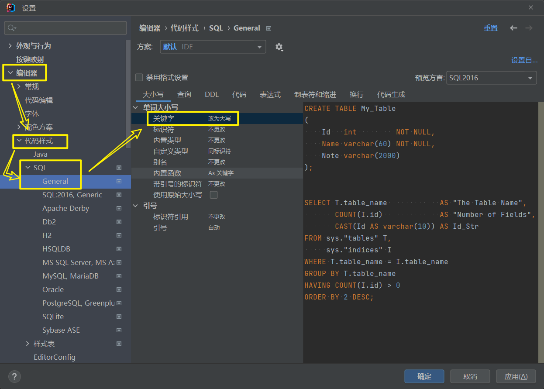
Task: Expand the 外观与行为 tree node
Action: click(x=10, y=46)
